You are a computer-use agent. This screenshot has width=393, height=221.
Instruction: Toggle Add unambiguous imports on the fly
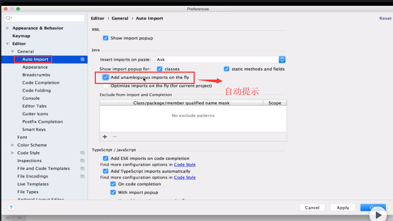pyautogui.click(x=105, y=77)
